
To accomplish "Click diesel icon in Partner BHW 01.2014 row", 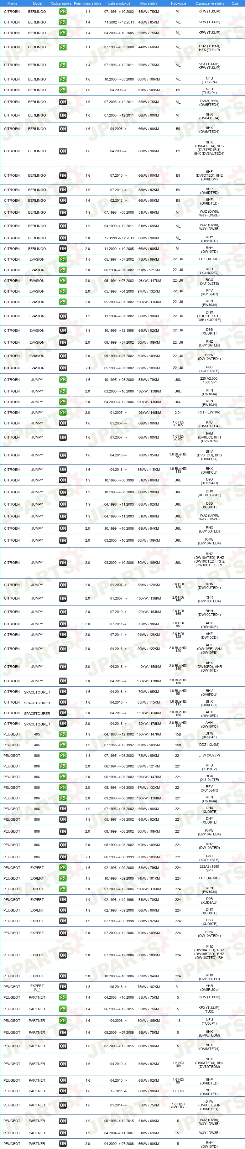I will [x=63, y=1106].
